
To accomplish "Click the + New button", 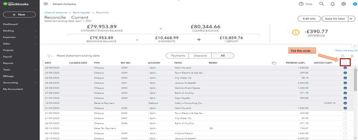I will (19, 15).
